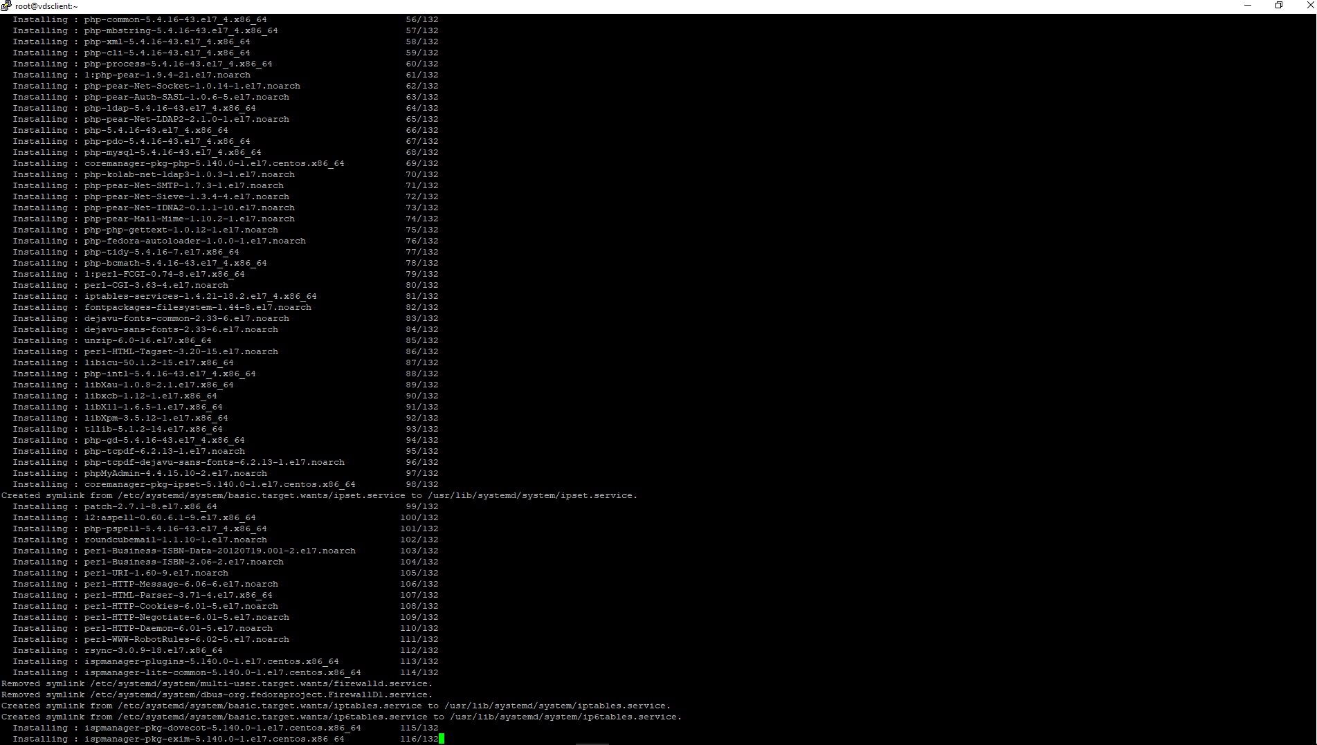Click the php-cli-5.4.16-43.el7_4.x86_64 line
The image size is (1317, 745).
click(x=226, y=53)
